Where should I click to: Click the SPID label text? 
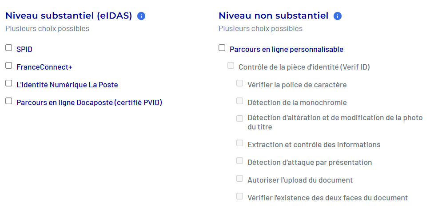[24, 49]
